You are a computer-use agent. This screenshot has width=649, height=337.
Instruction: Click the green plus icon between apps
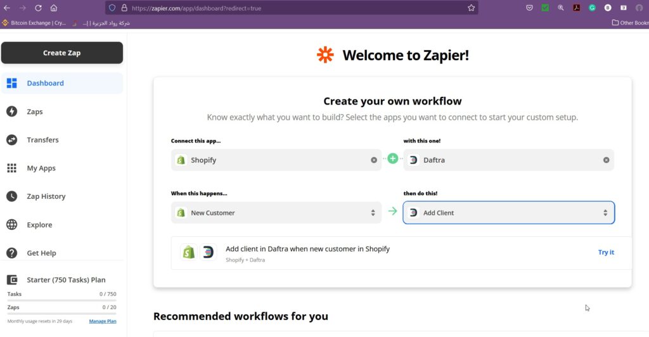click(x=392, y=158)
